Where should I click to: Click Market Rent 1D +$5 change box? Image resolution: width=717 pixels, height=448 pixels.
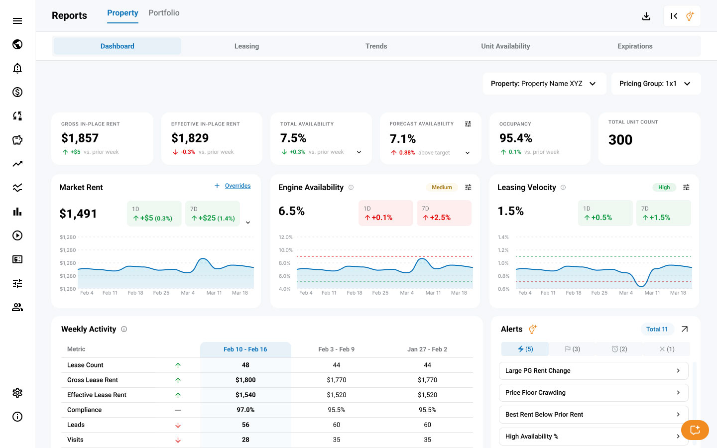pos(154,213)
